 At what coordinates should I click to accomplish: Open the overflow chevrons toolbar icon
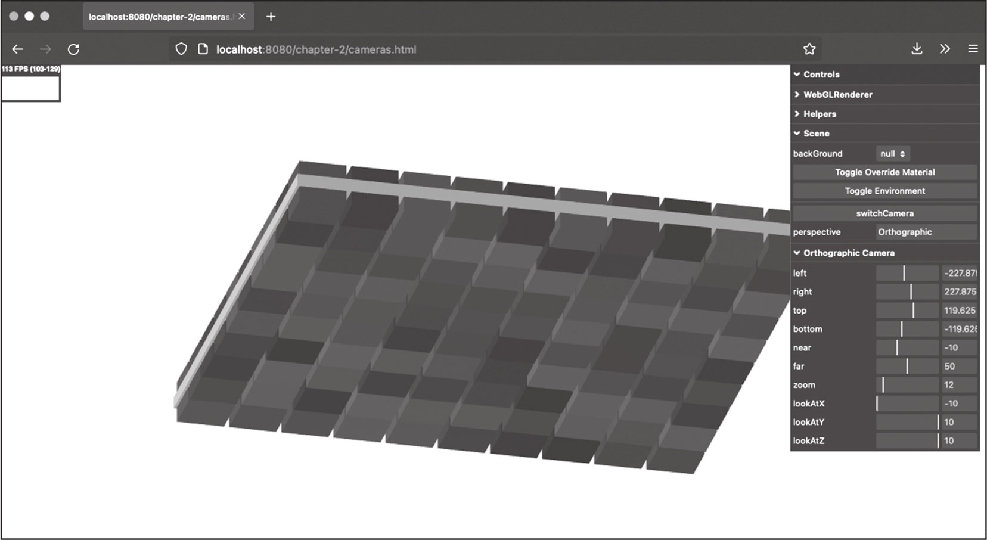[x=945, y=49]
